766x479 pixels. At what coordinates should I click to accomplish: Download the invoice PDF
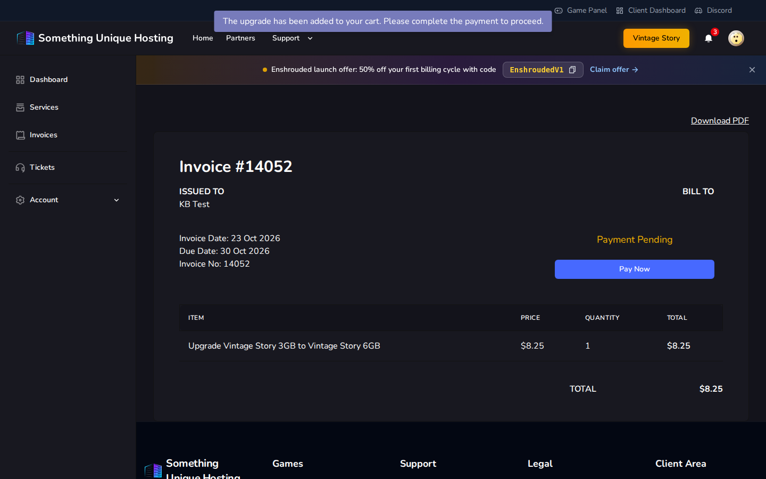point(720,121)
